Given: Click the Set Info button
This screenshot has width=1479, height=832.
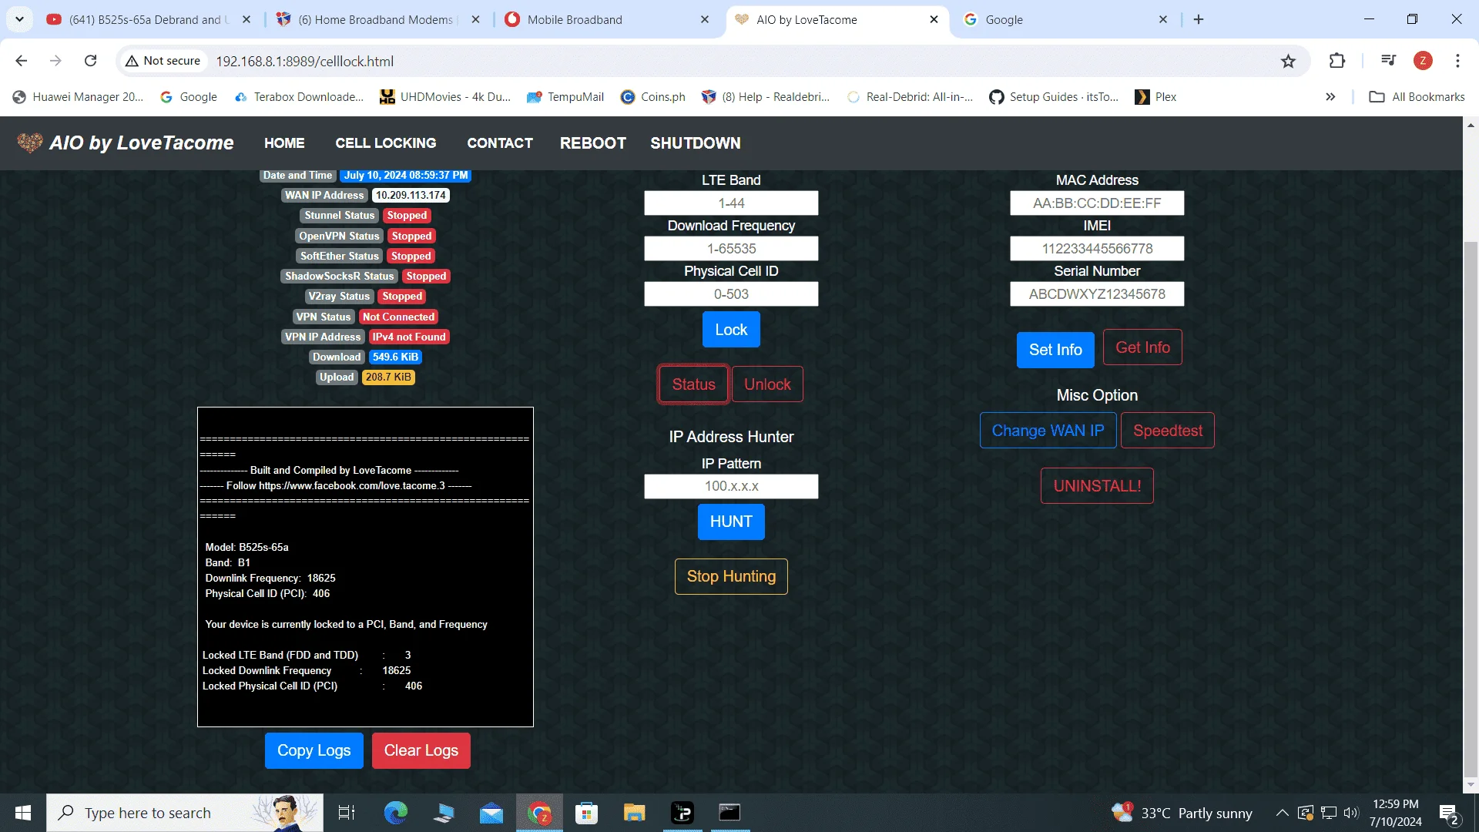Looking at the screenshot, I should [x=1055, y=350].
